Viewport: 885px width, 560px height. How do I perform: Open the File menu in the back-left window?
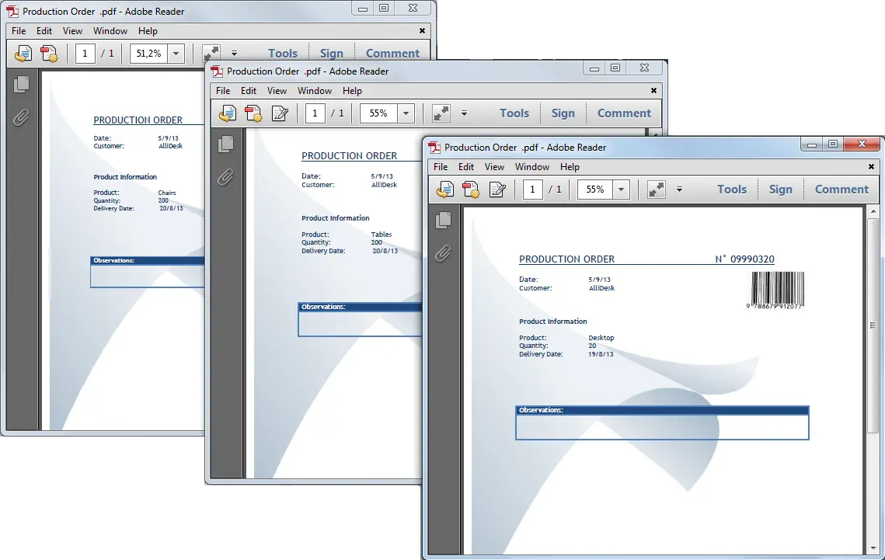pyautogui.click(x=19, y=31)
